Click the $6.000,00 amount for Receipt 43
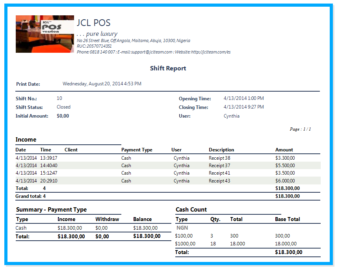The height and width of the screenshot is (269, 338). click(x=285, y=181)
